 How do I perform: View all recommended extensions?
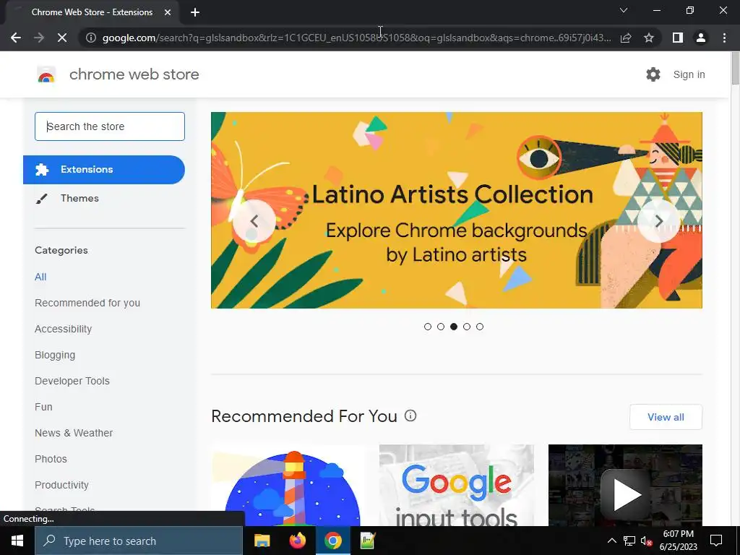click(666, 417)
